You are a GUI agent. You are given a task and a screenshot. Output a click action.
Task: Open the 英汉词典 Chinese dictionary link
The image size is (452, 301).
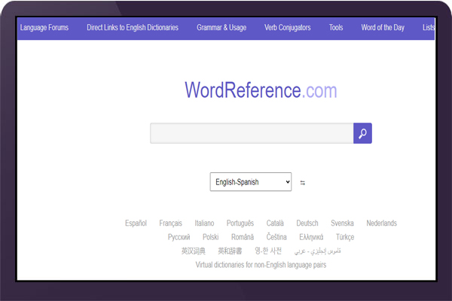(194, 251)
